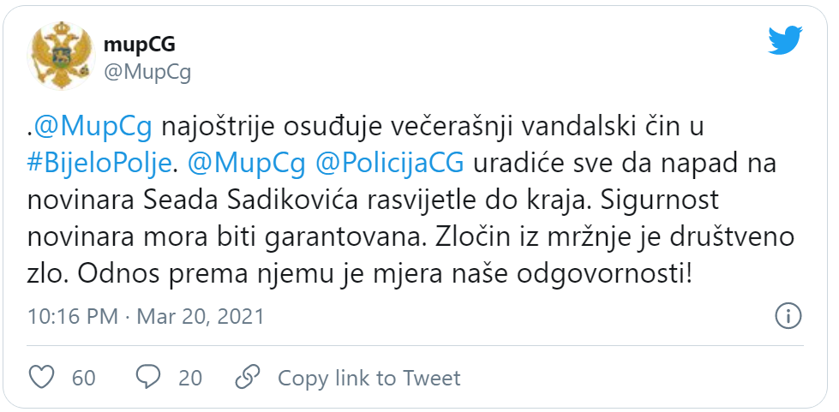Open the info circle icon
Screen dimensions: 839x412
[788, 316]
